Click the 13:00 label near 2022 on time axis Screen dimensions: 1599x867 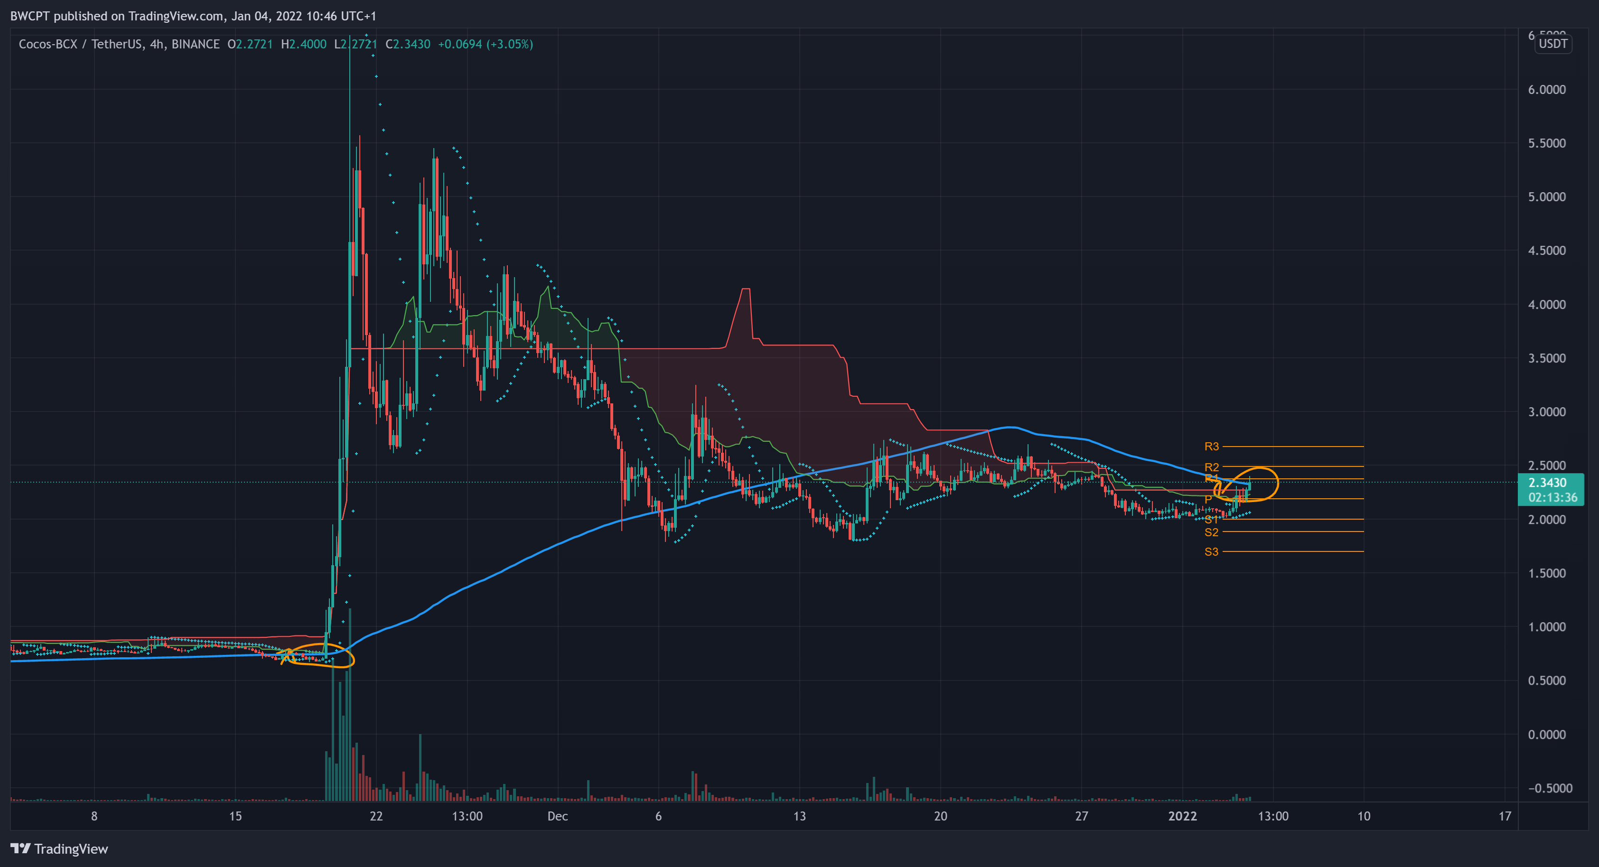pos(1273,816)
